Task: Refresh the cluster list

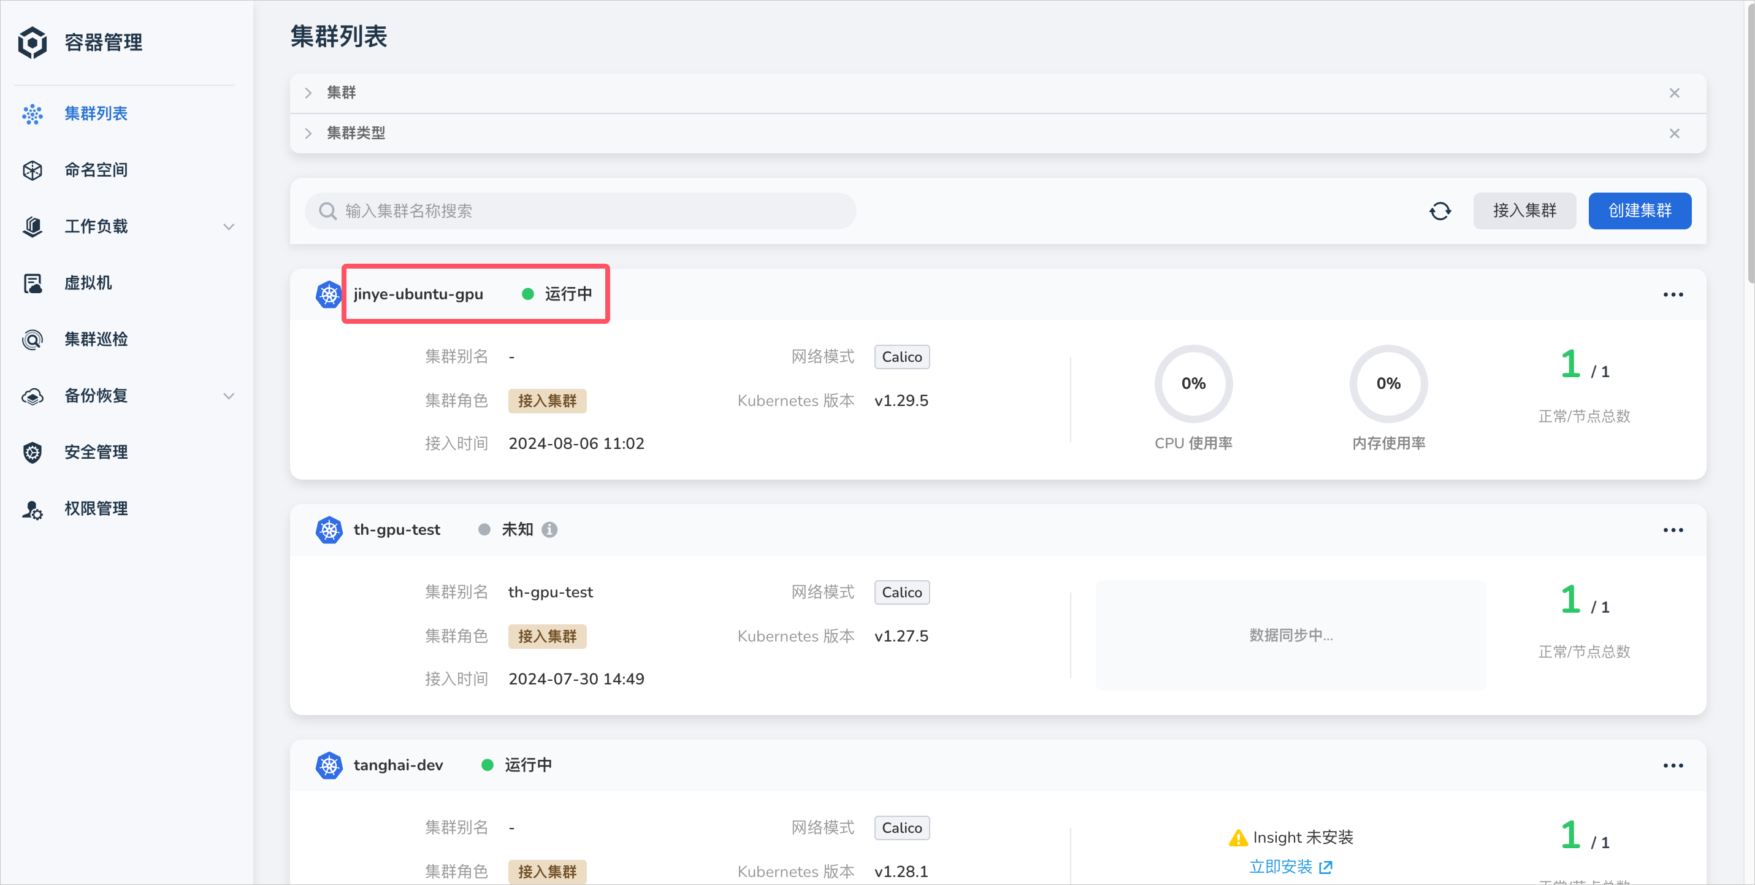Action: 1440,211
